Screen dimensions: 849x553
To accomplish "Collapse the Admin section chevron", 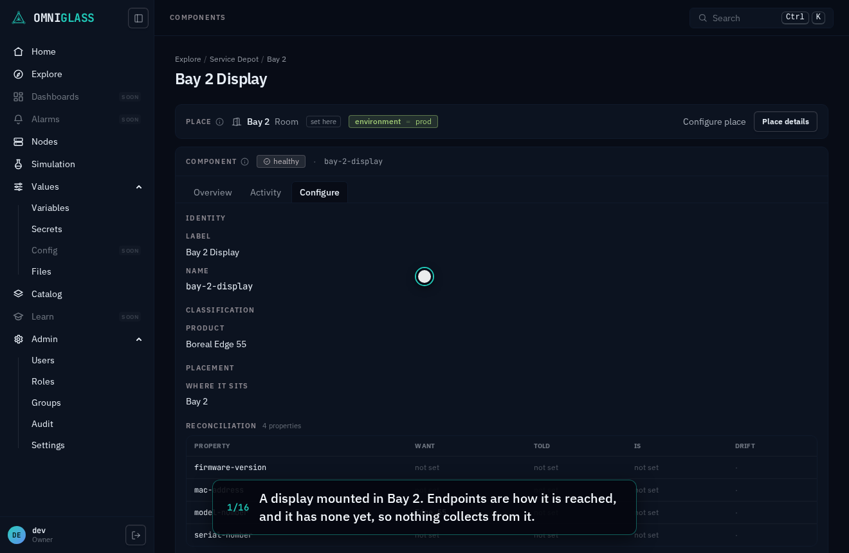I will click(139, 339).
